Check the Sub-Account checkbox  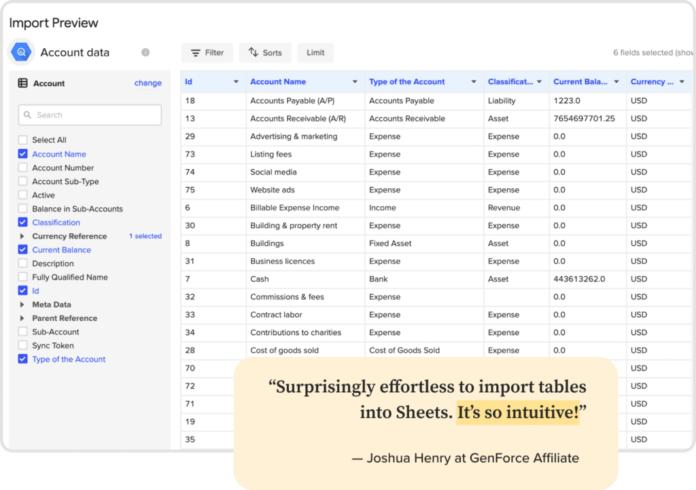point(22,332)
